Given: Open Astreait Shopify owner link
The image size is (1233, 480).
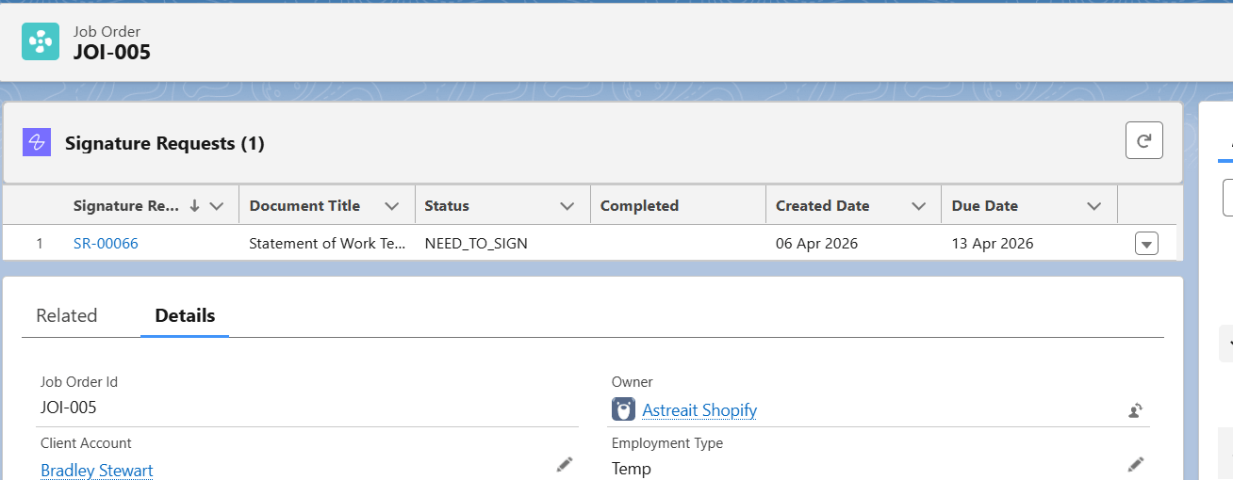Looking at the screenshot, I should (699, 410).
